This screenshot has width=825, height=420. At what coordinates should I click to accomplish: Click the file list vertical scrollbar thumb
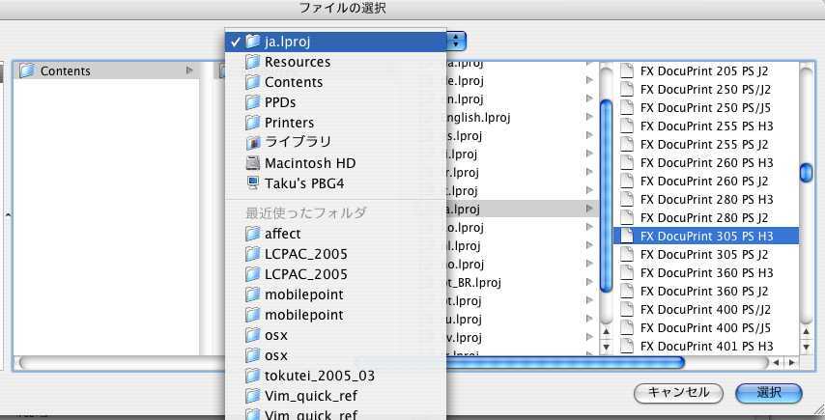pos(806,173)
